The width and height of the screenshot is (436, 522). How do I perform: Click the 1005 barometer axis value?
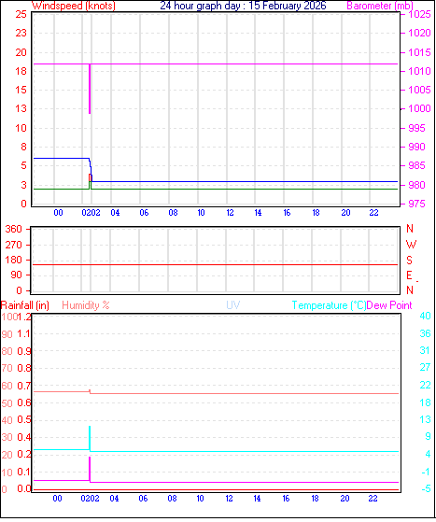[x=420, y=90]
